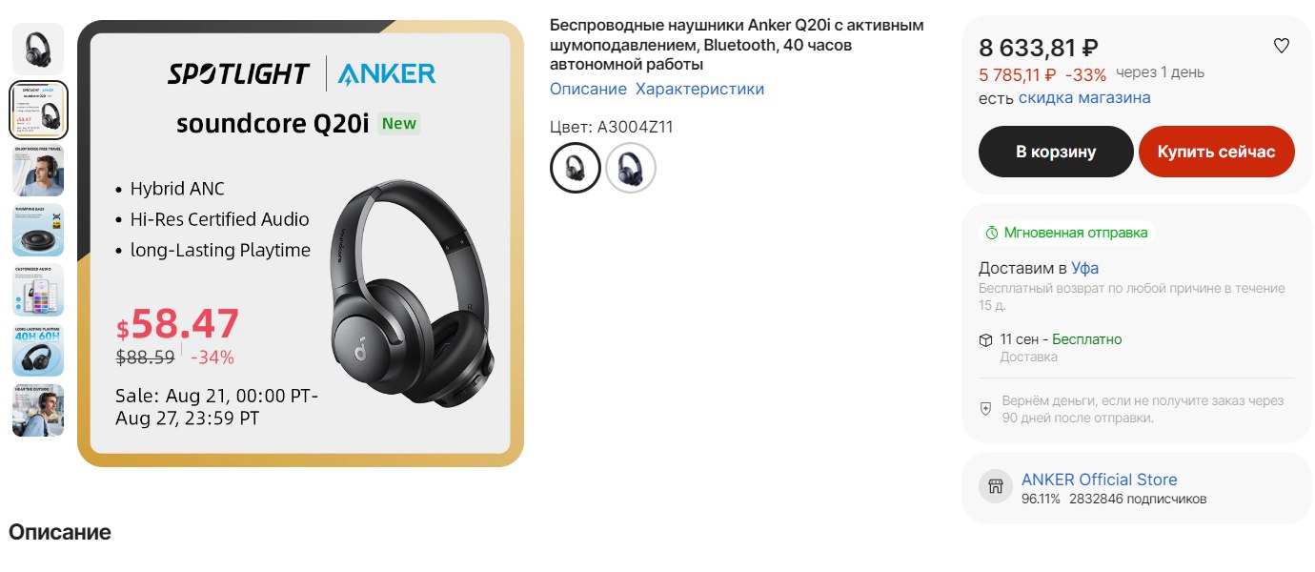Screen dimensions: 1315x572
Task: Open the first headphone thumbnail image
Action: pyautogui.click(x=38, y=49)
